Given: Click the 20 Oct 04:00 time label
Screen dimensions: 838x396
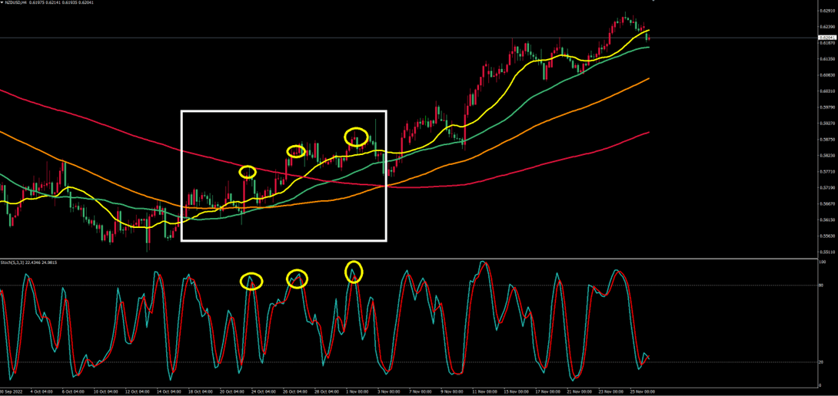Looking at the screenshot, I should [232, 391].
